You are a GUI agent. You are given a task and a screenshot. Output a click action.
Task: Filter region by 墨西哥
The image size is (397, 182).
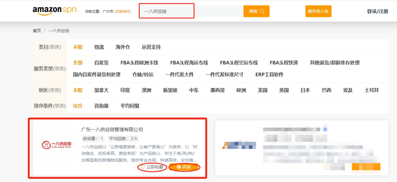(218, 90)
